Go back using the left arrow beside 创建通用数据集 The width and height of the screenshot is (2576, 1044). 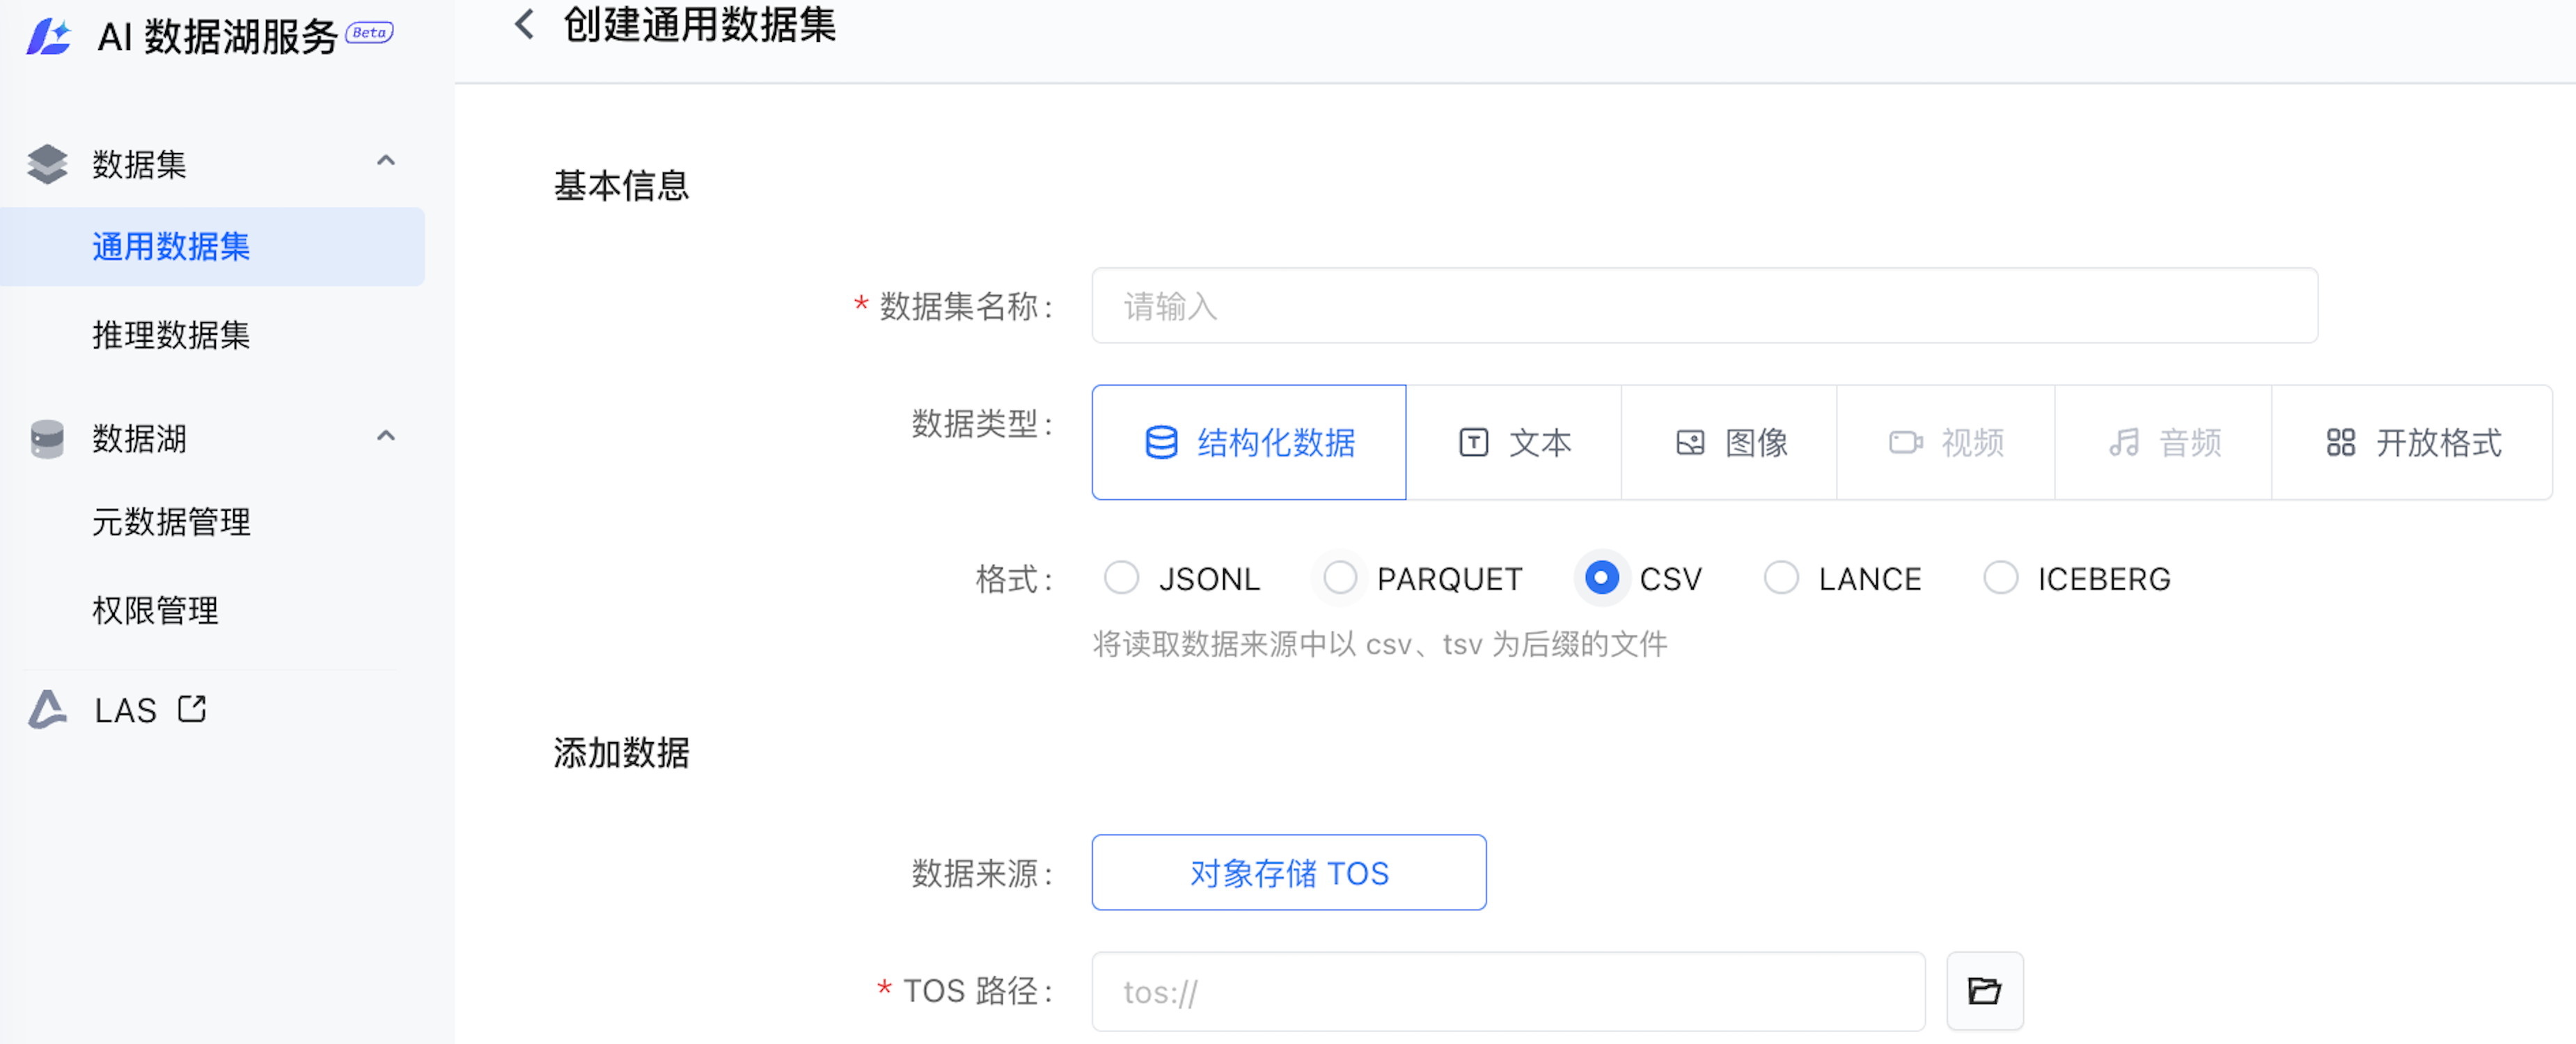tap(524, 24)
